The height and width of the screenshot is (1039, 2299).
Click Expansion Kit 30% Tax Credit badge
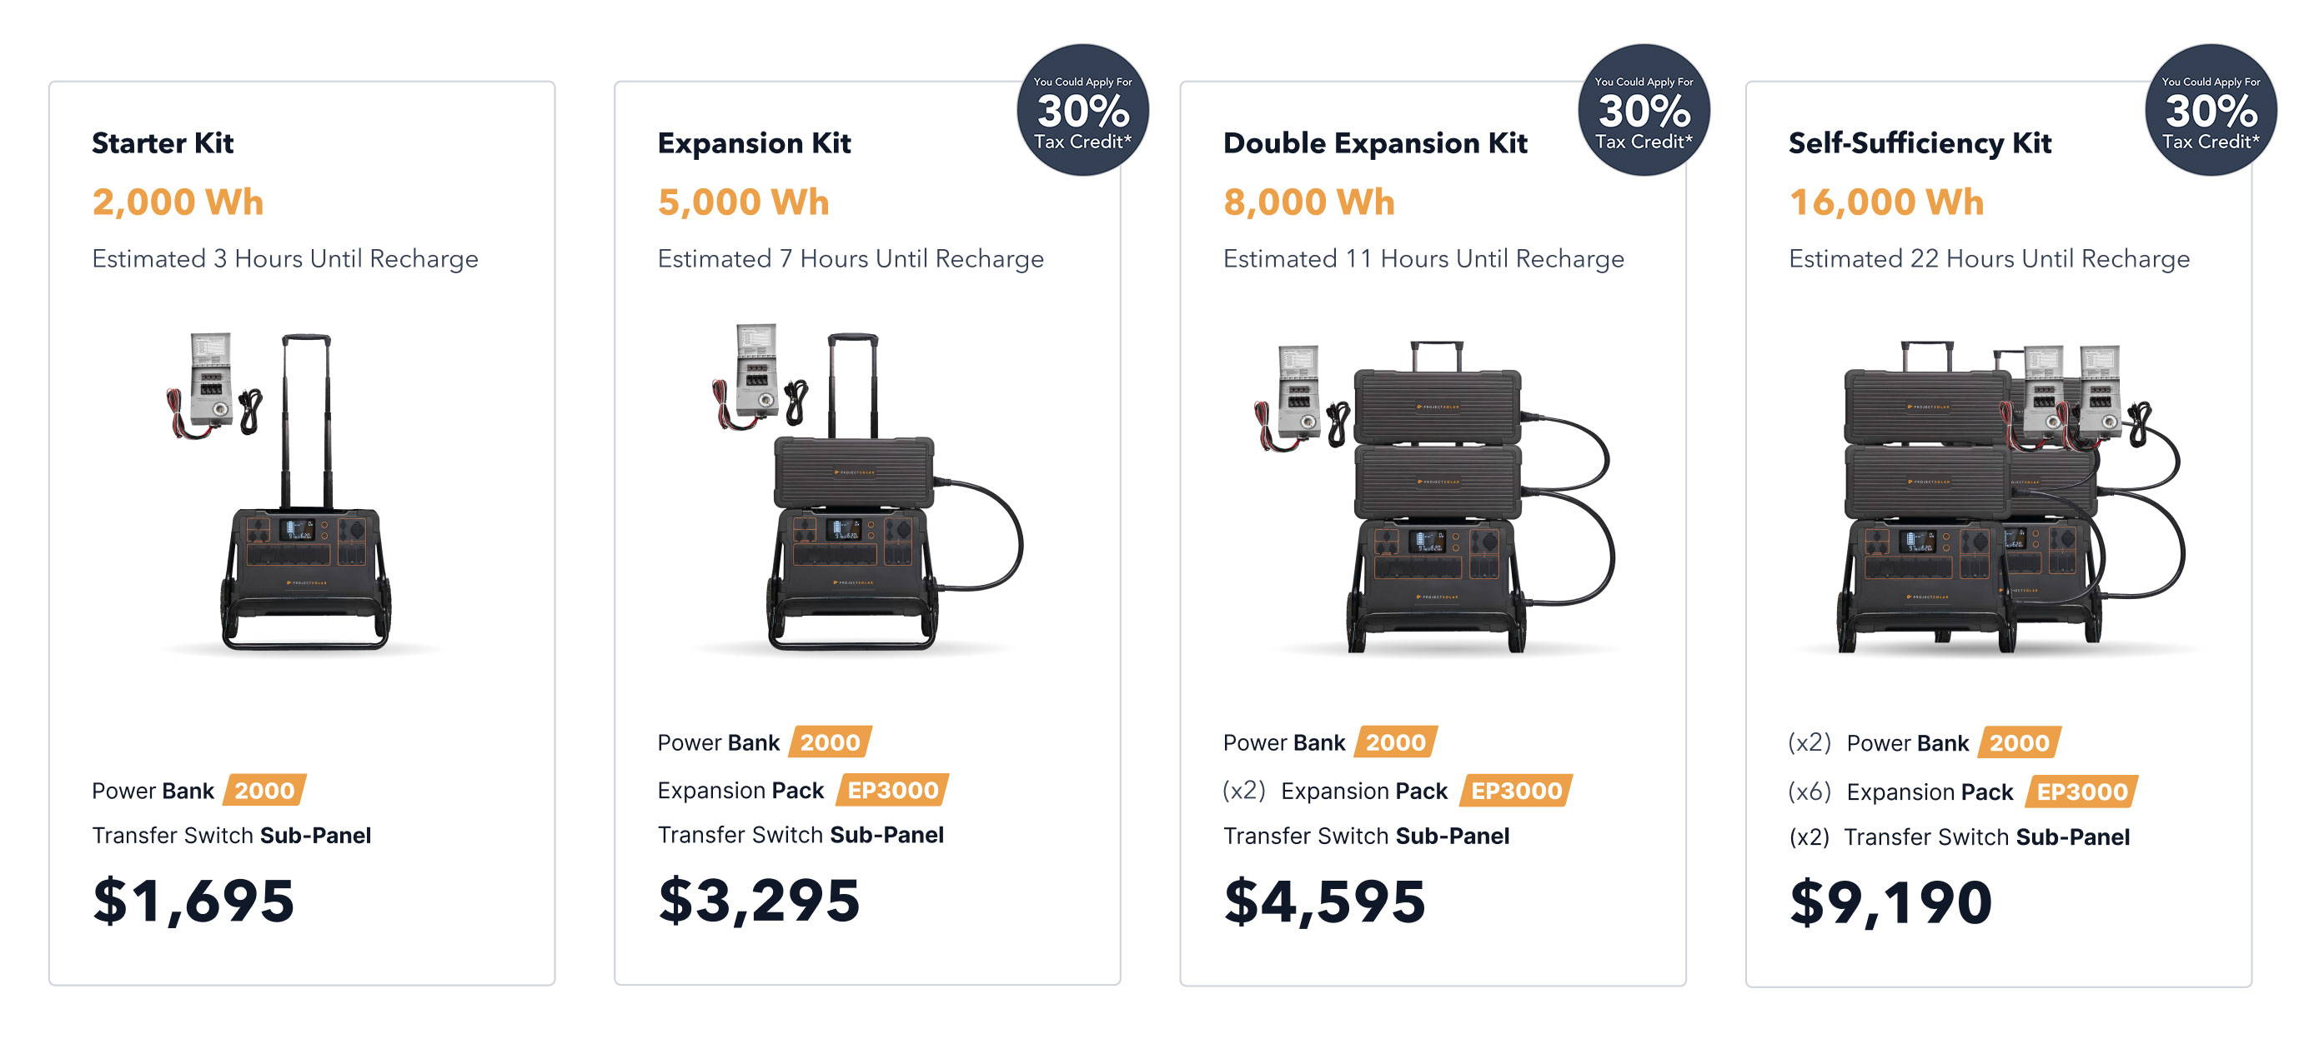(1082, 110)
